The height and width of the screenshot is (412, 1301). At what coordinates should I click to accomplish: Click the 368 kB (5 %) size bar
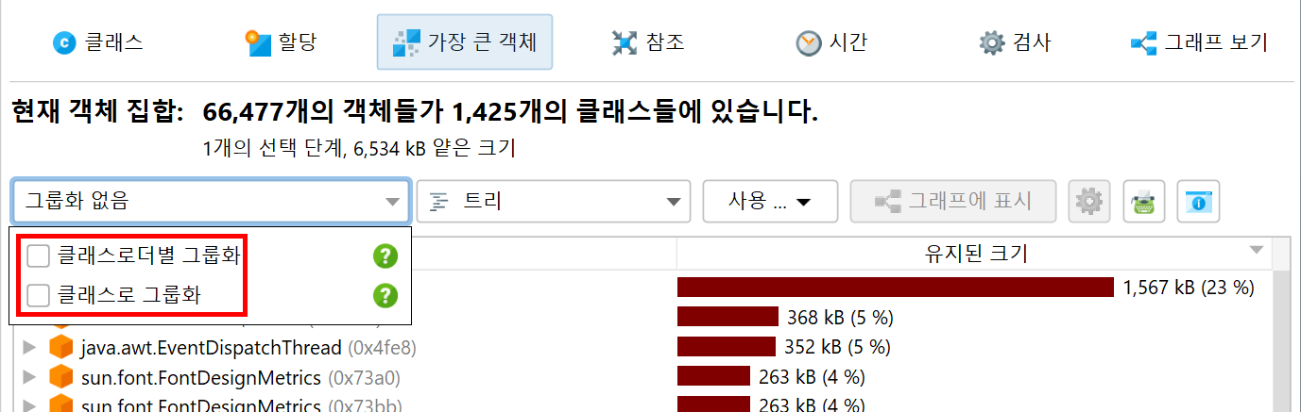[x=728, y=317]
